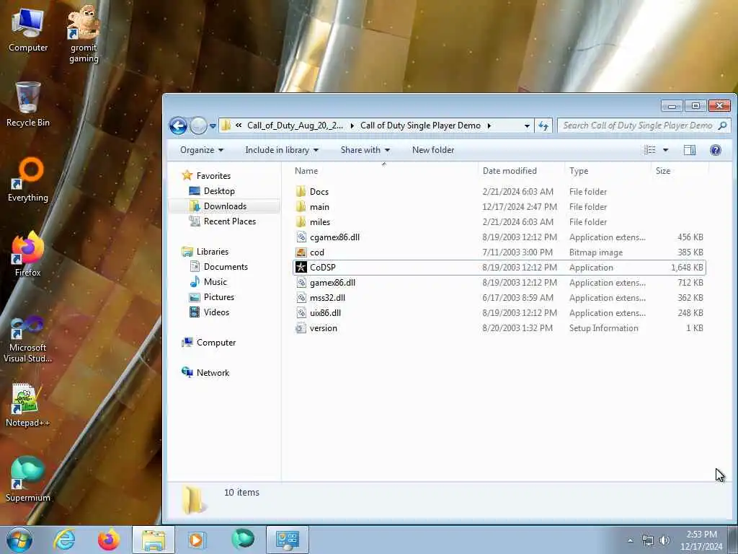Viewport: 738px width, 554px height.
Task: Open the Computer desktop icon
Action: pos(28,30)
